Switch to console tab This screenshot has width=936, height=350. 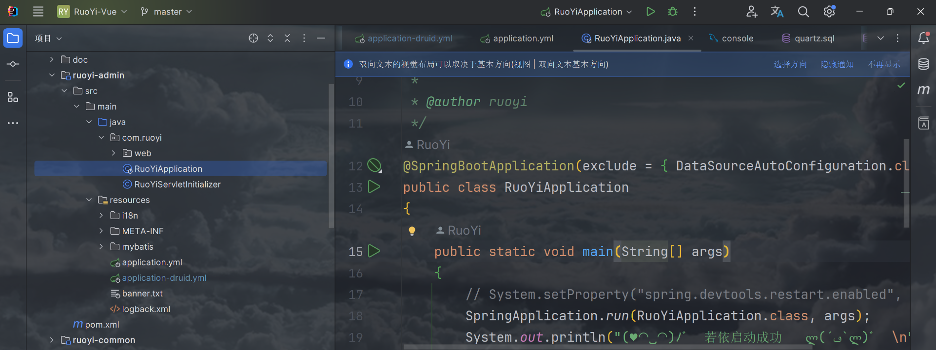coord(731,38)
